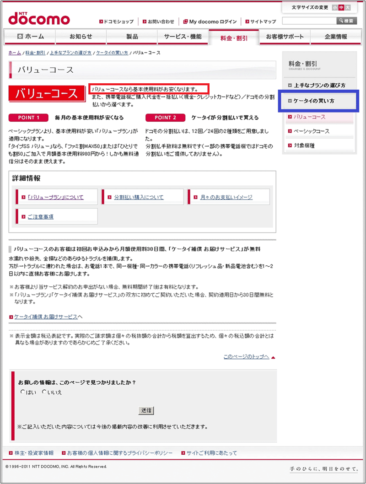
Task: Open the お客様サポート navigation tab
Action: tap(285, 37)
